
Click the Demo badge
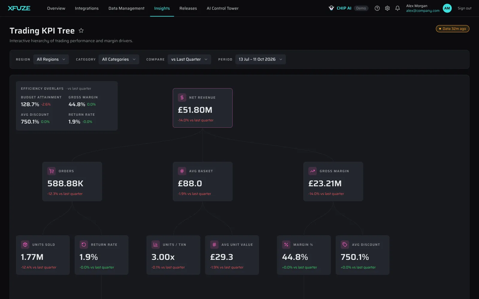tap(361, 8)
